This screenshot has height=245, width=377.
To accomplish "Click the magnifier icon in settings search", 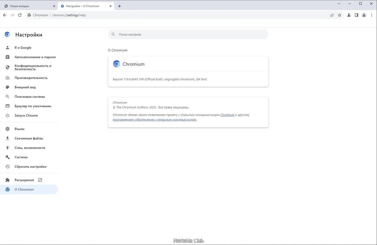I will tap(113, 35).
